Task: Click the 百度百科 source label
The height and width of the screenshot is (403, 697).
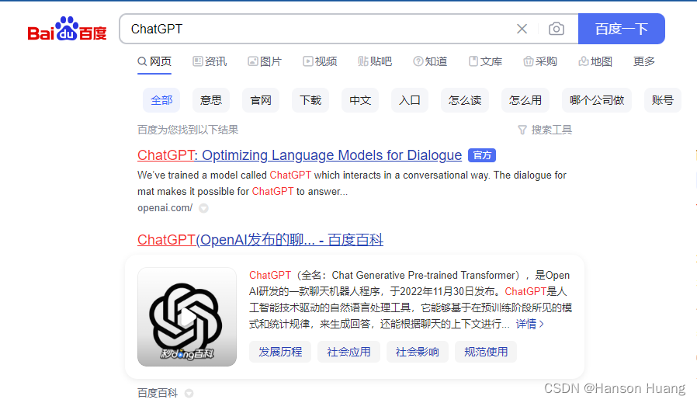Action: point(158,393)
